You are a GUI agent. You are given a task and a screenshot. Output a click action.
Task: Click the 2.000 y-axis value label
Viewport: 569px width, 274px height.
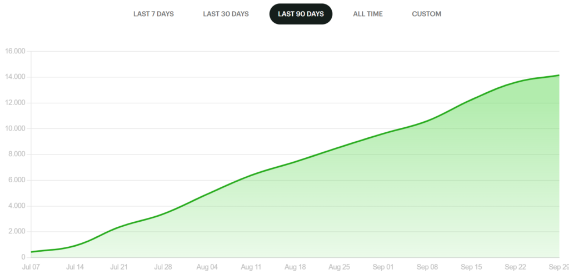(x=17, y=232)
